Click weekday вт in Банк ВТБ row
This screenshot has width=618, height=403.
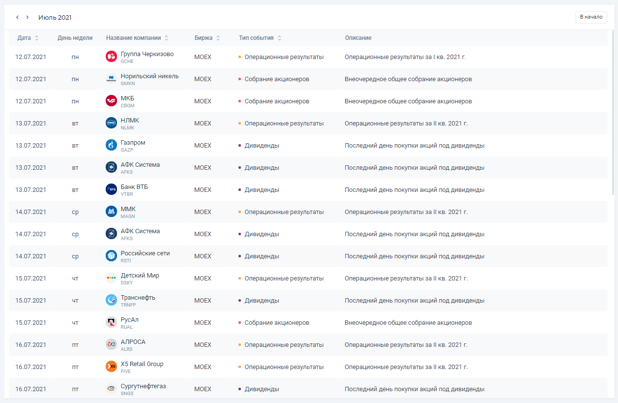pyautogui.click(x=75, y=189)
